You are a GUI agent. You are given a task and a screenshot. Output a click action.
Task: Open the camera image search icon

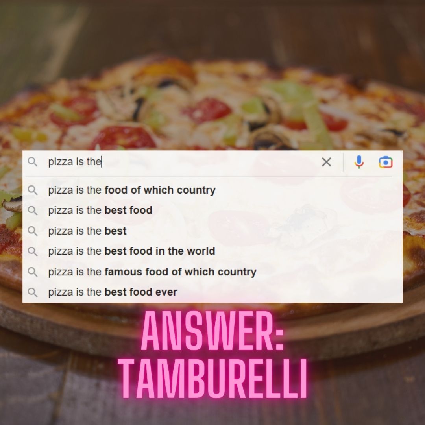(x=385, y=162)
